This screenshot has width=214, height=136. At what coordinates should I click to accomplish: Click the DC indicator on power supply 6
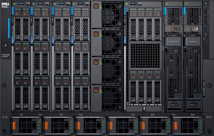pyautogui.click(x=201, y=128)
